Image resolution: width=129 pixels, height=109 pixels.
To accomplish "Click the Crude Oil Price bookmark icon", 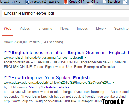I will point(66,2).
